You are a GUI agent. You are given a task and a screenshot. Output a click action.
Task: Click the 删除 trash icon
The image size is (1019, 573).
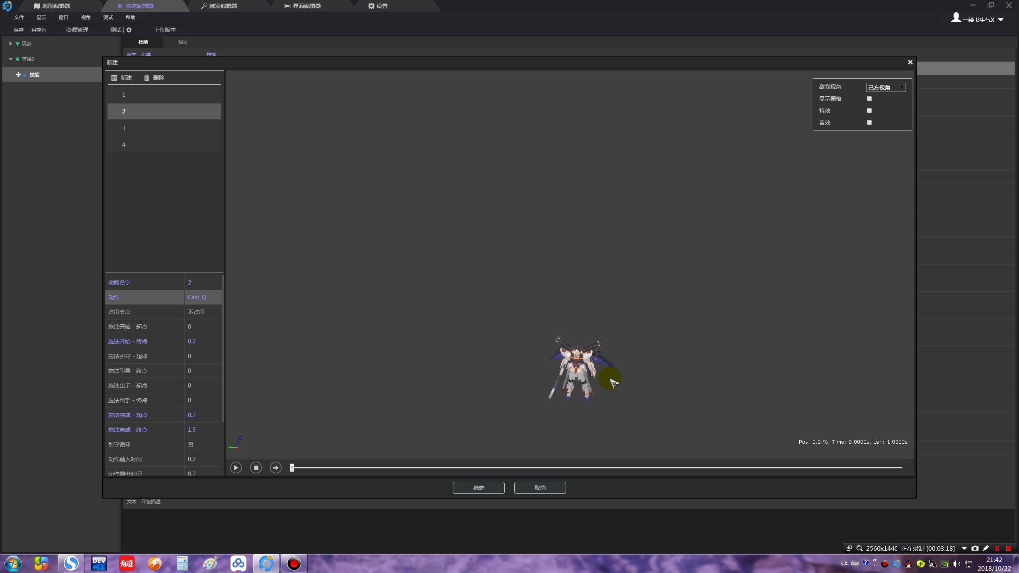(146, 78)
